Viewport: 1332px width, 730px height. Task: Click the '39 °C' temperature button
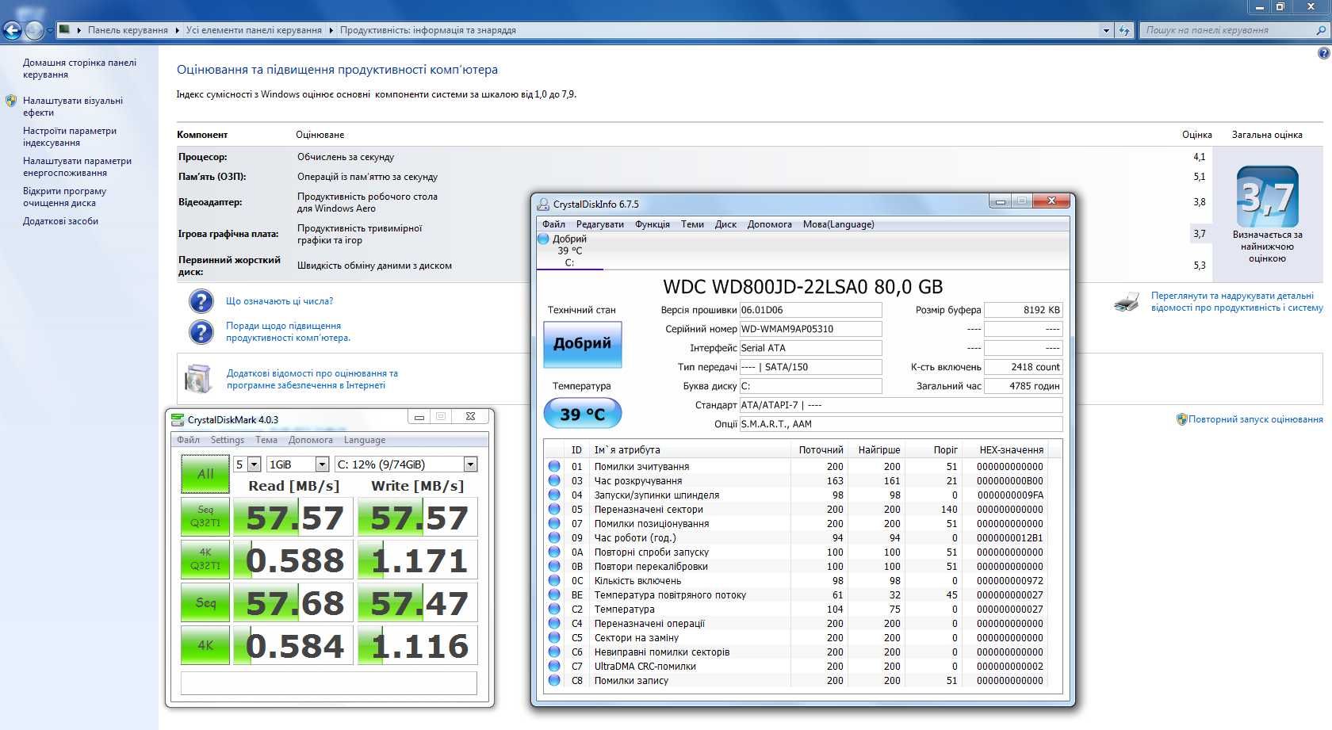(x=582, y=414)
